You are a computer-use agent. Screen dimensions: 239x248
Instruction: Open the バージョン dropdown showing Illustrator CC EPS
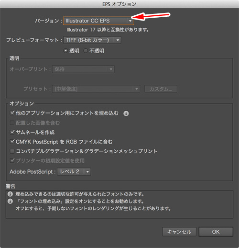click(x=98, y=21)
